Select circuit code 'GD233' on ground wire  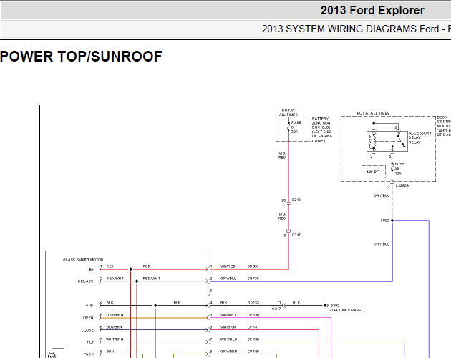point(253,303)
